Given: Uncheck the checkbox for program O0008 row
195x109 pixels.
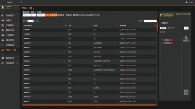Looking at the screenshot, I should [25, 34].
